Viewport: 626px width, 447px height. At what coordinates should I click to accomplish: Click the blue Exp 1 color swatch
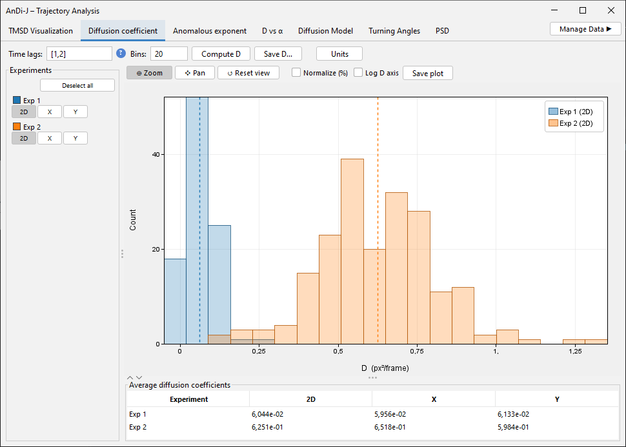click(x=17, y=100)
